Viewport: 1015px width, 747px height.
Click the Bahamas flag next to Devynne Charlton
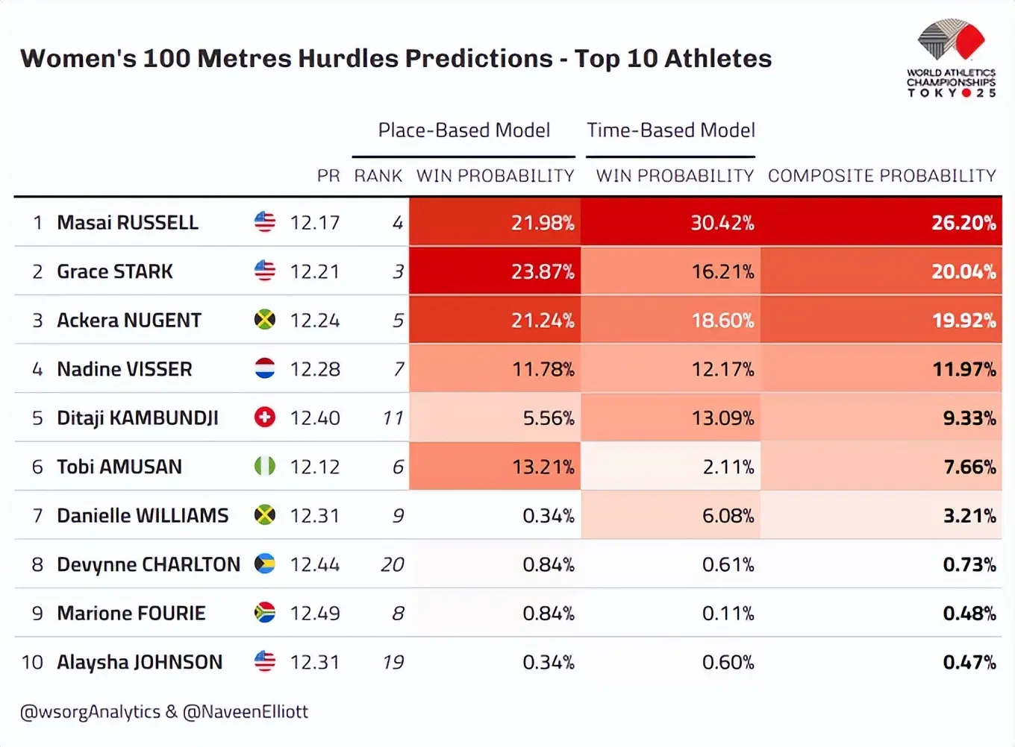pos(264,564)
